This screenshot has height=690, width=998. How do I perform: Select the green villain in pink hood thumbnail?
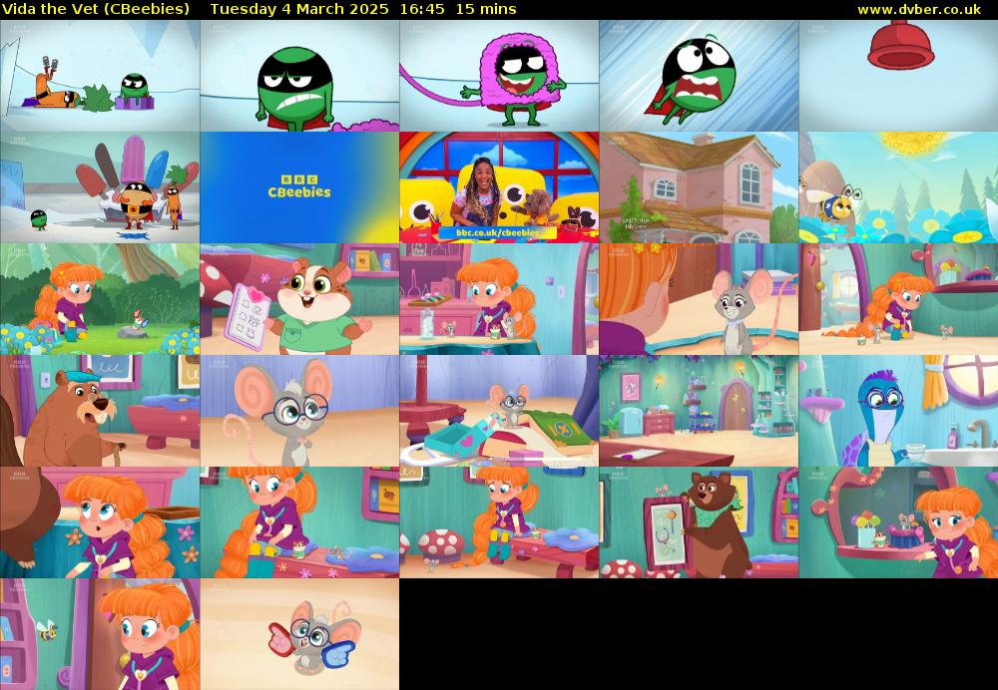point(499,76)
